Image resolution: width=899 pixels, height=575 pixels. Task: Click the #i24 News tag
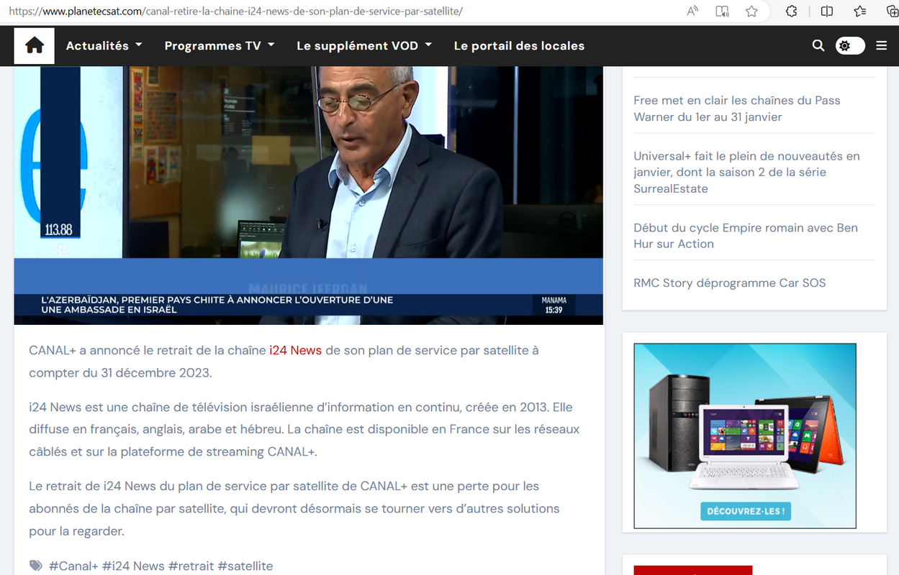tap(133, 566)
